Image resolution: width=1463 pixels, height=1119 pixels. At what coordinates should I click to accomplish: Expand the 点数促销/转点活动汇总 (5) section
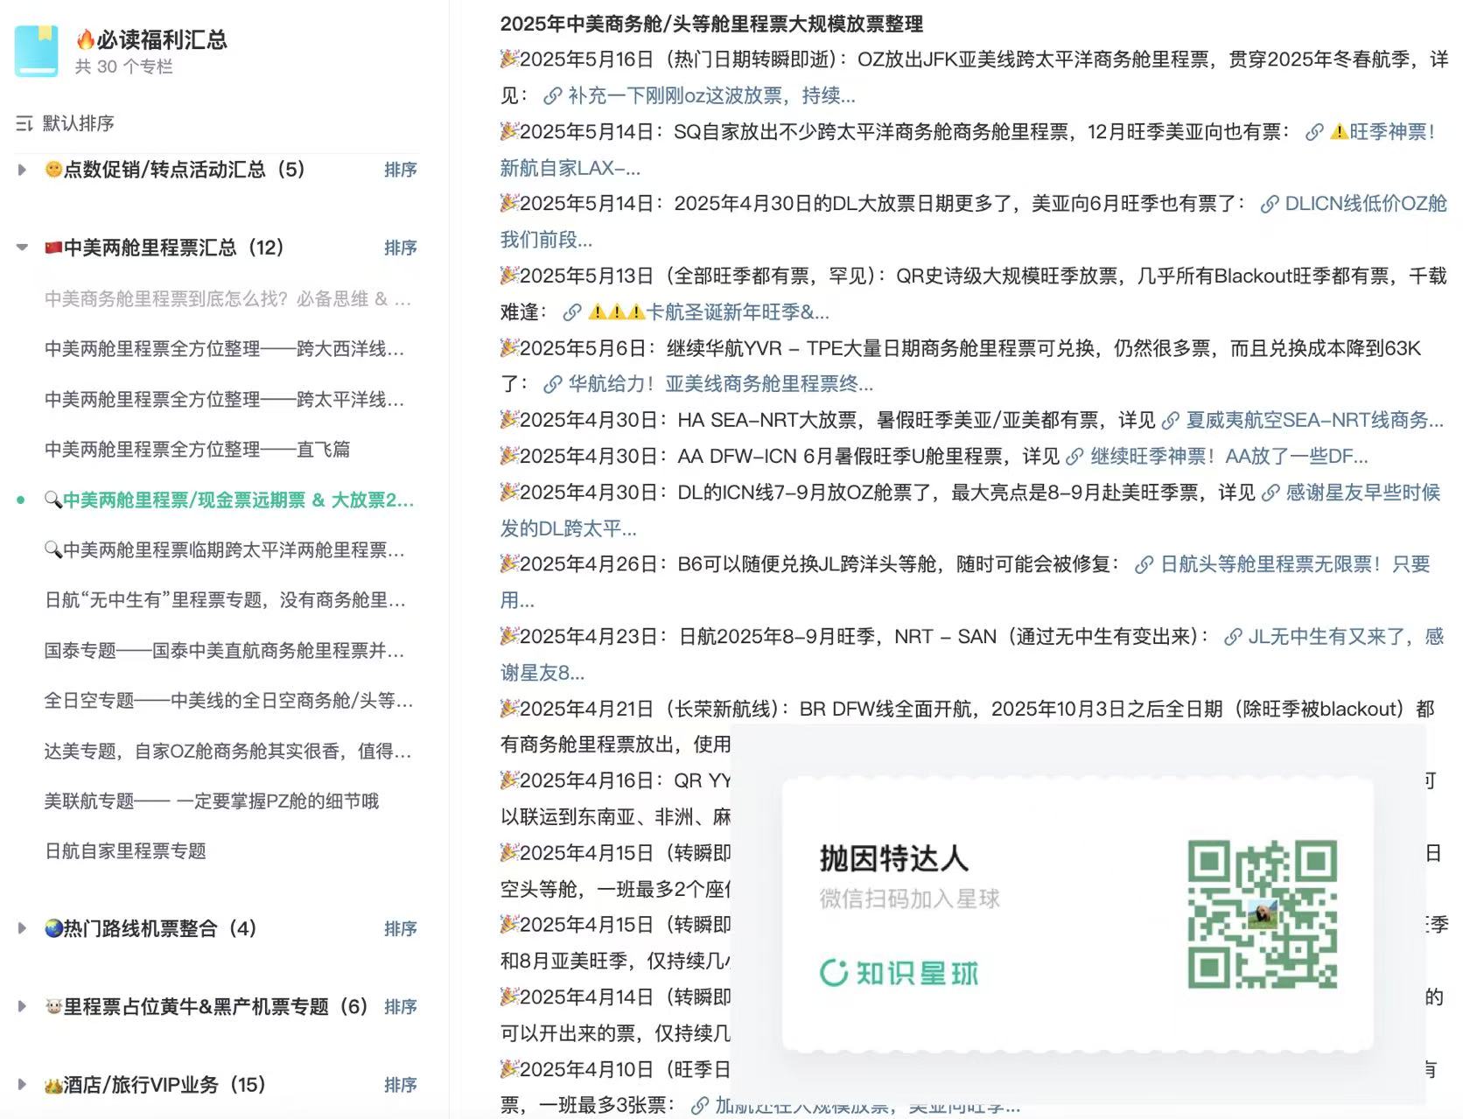point(22,170)
